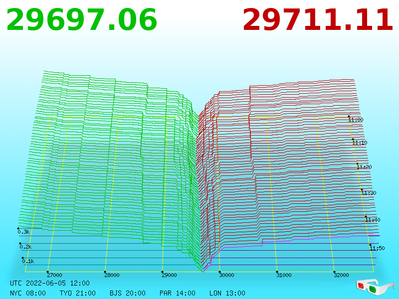The image size is (399, 299).
Task: Click the 0.2k depth axis label
Action: (x=26, y=247)
